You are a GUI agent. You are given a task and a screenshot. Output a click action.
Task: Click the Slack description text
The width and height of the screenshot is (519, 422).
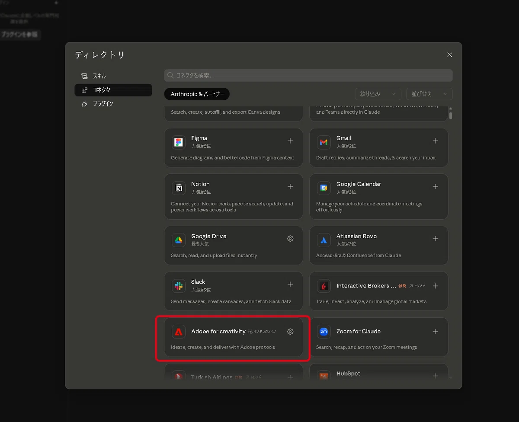pyautogui.click(x=231, y=301)
